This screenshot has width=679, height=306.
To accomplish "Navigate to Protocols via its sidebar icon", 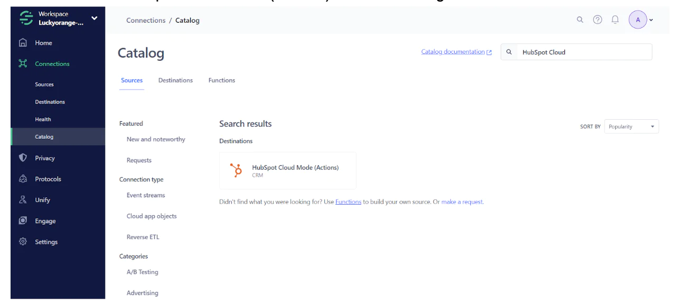I will click(23, 178).
